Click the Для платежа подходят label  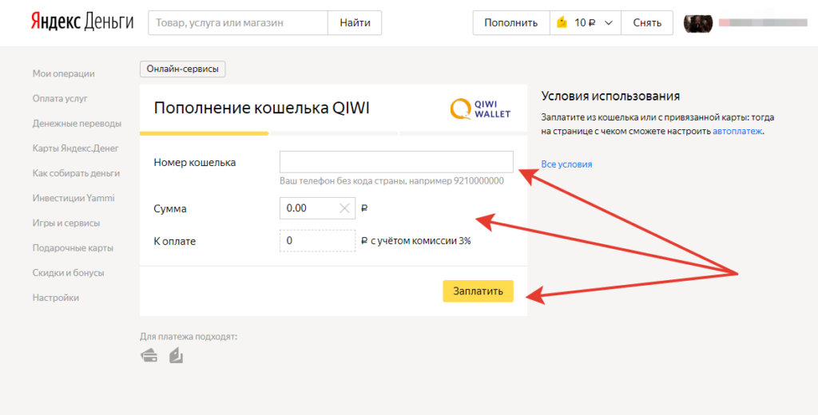click(x=189, y=337)
